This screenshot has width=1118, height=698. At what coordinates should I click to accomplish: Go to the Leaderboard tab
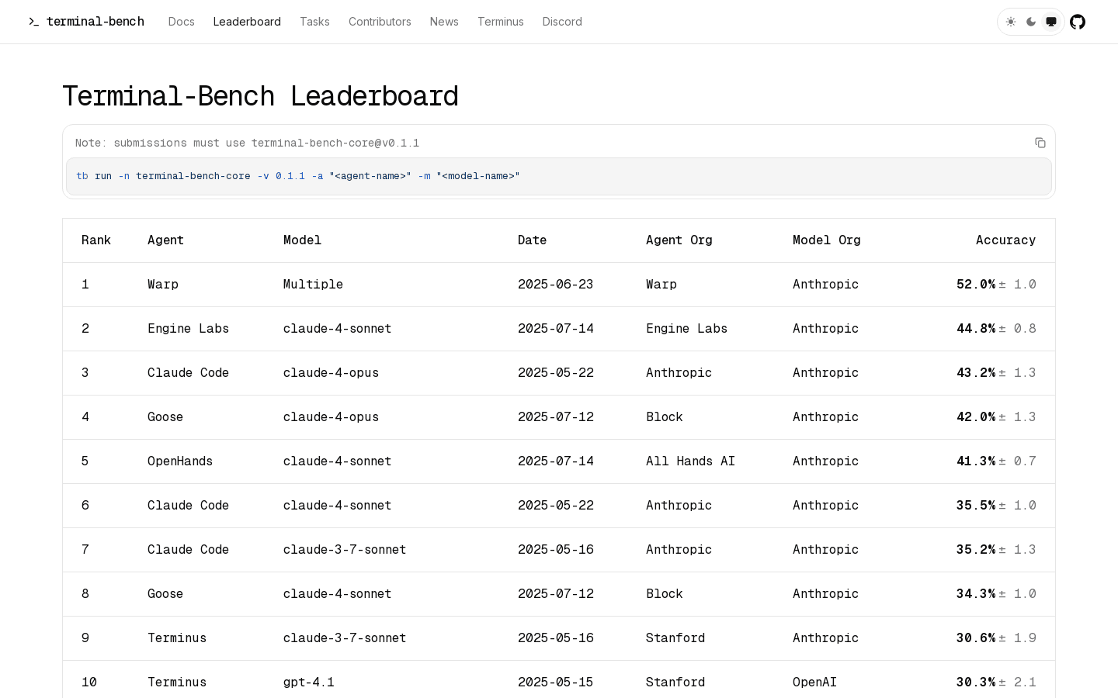tap(247, 22)
